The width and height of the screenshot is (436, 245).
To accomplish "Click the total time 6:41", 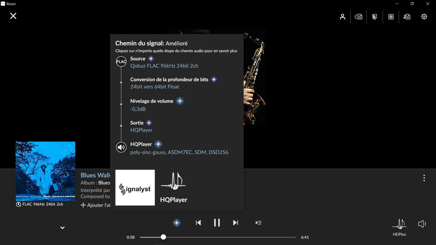I will pyautogui.click(x=305, y=237).
